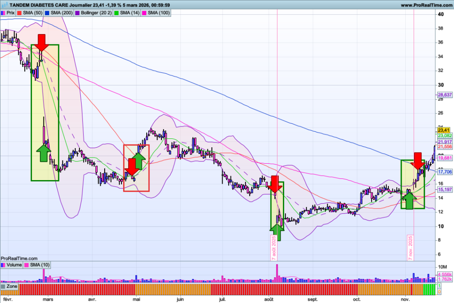Click the 7 nov. 2025 date marker label
This screenshot has width=454, height=303.
tap(410, 248)
